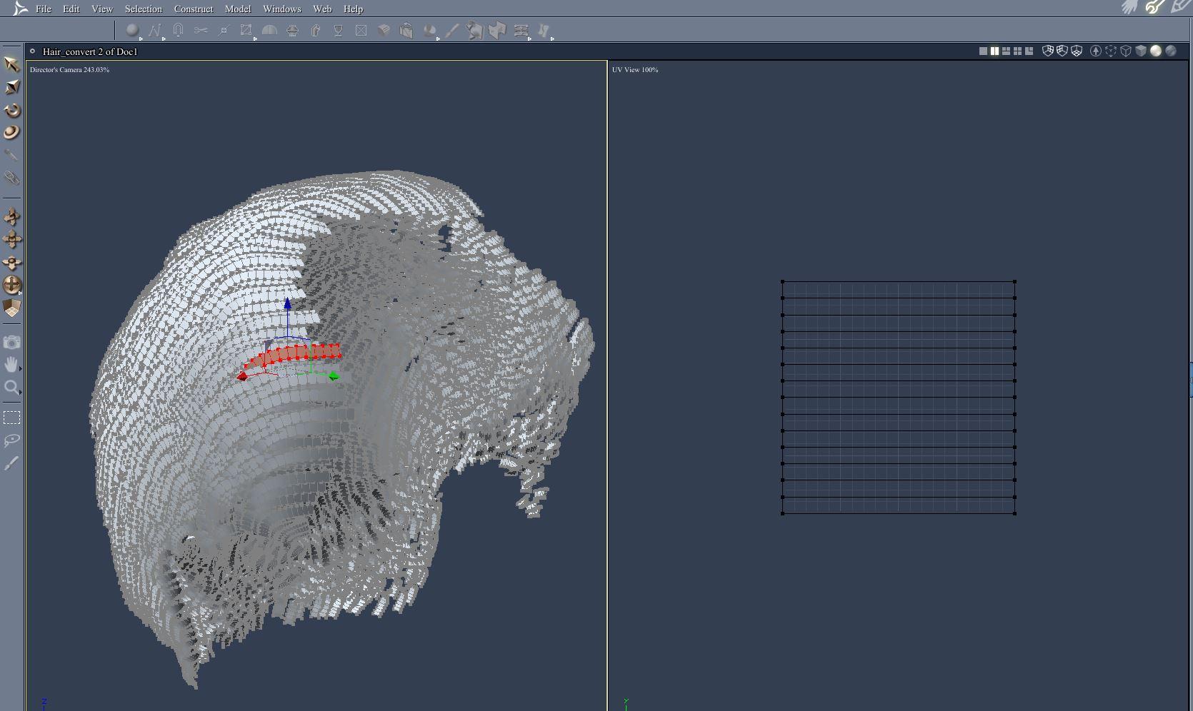Open the Web menu
This screenshot has height=711, width=1193.
[x=322, y=9]
